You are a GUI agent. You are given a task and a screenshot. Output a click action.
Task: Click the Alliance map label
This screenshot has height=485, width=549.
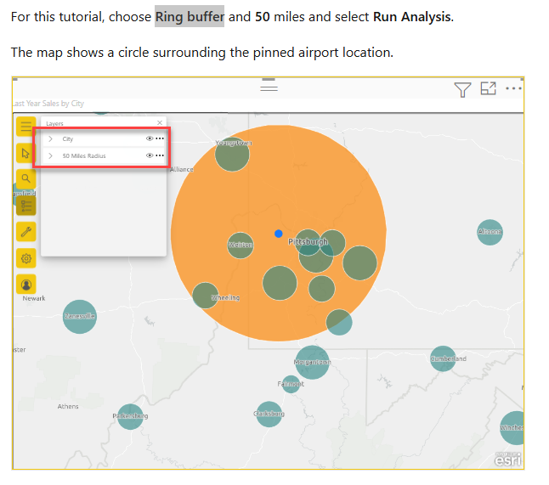181,169
